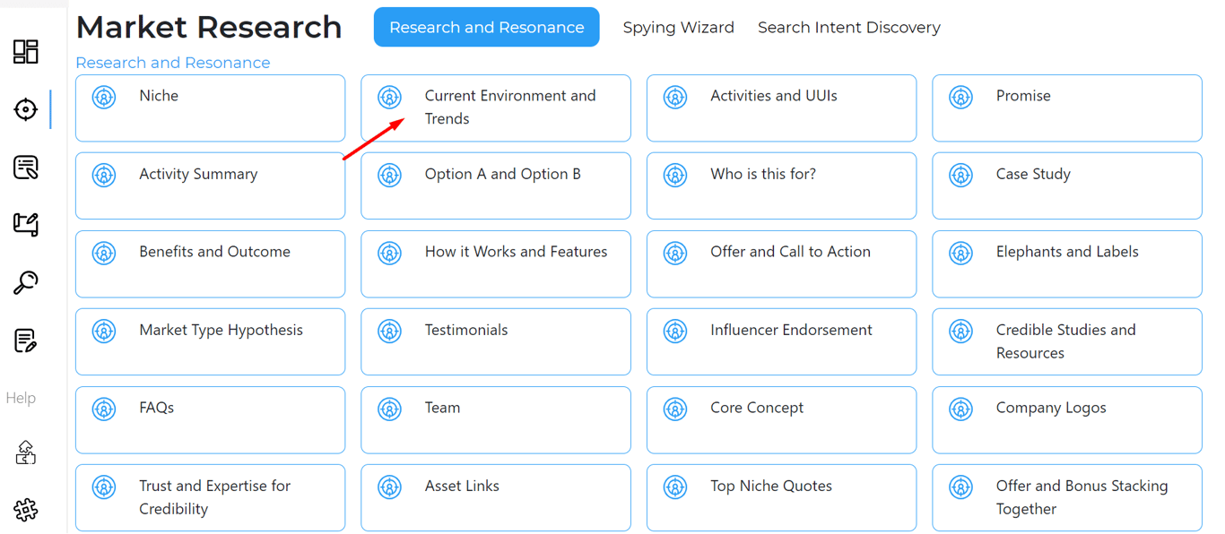
Task: Click the Company Logos card icon
Action: tap(961, 409)
